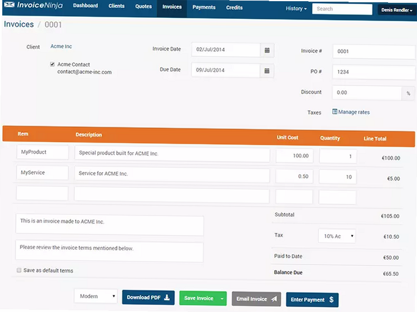417x312 pixels.
Task: Click the Invoices breadcrumb link
Action: (x=19, y=24)
